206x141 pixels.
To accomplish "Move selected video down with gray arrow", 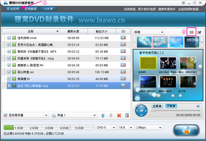I will [111, 115].
